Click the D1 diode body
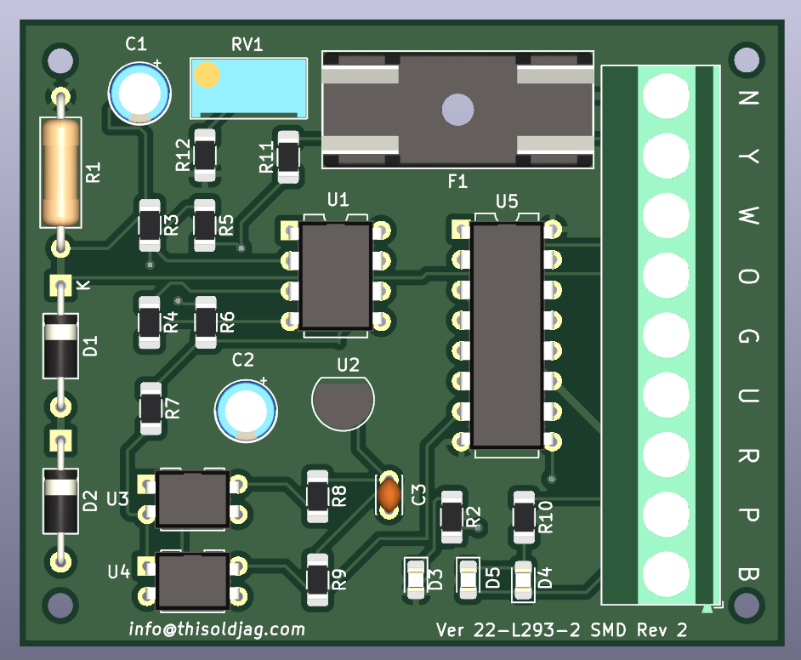Screen dimensions: 801x660 [61, 345]
